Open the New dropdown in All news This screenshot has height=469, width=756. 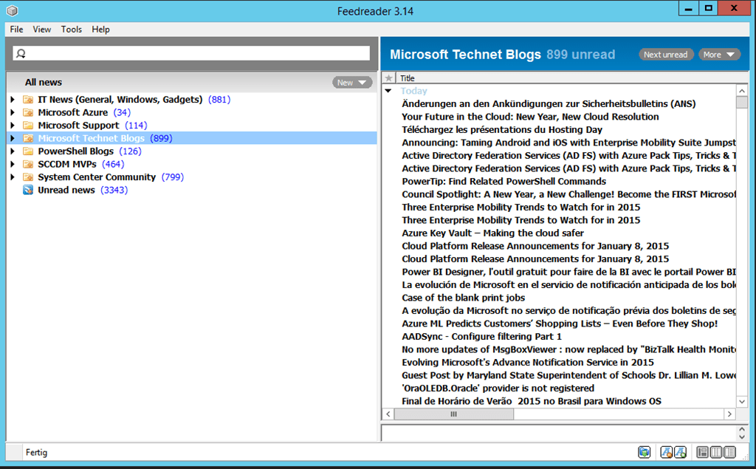352,83
